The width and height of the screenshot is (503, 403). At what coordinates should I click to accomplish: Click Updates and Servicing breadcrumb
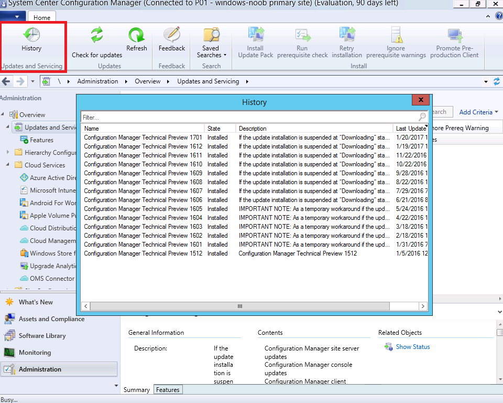click(x=208, y=81)
